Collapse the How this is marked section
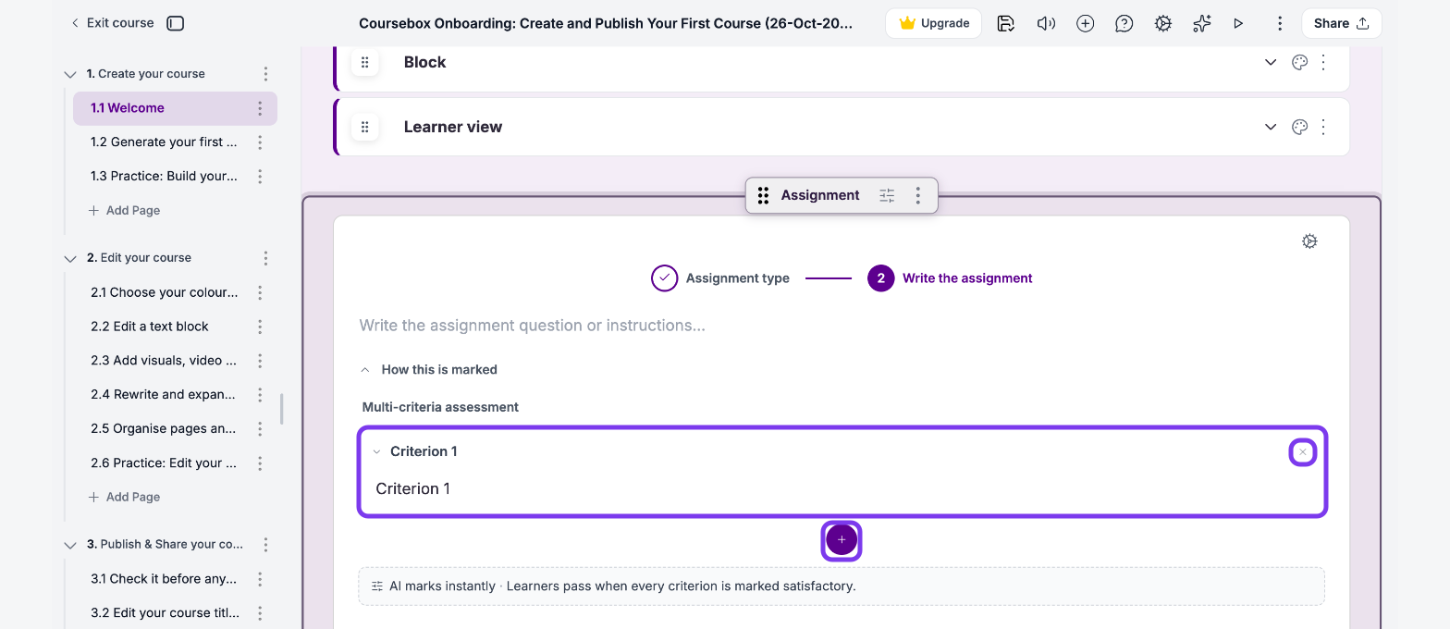This screenshot has width=1450, height=629. coord(429,369)
